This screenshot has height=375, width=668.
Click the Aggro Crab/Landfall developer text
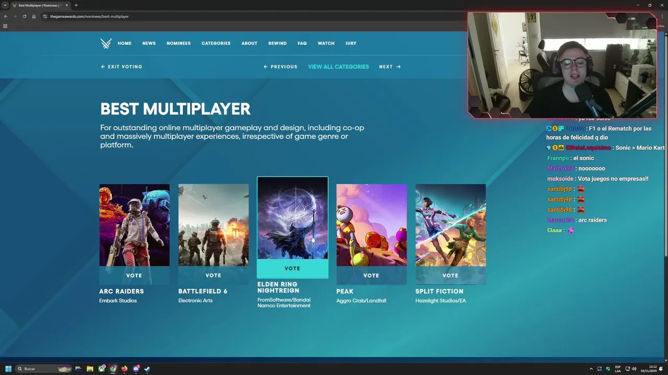click(x=361, y=301)
